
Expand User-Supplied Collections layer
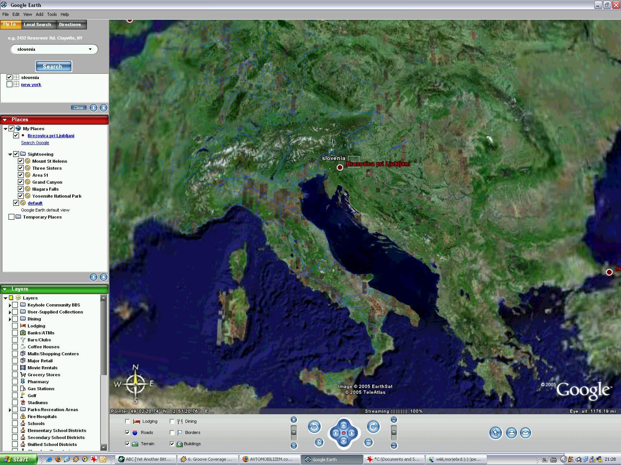(x=10, y=312)
